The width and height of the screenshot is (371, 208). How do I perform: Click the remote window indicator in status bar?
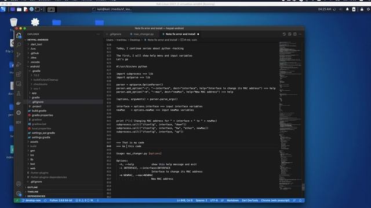(x=17, y=200)
